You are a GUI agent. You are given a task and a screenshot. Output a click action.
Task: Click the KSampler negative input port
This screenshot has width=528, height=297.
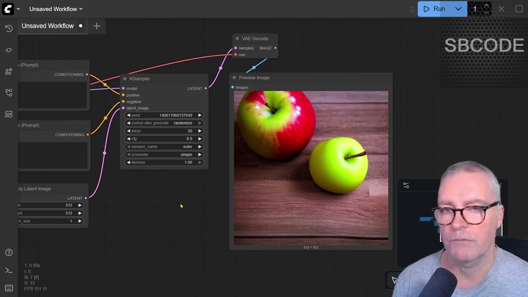123,101
